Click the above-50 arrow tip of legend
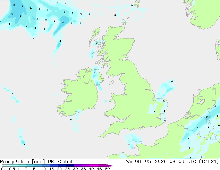 (x=110, y=165)
